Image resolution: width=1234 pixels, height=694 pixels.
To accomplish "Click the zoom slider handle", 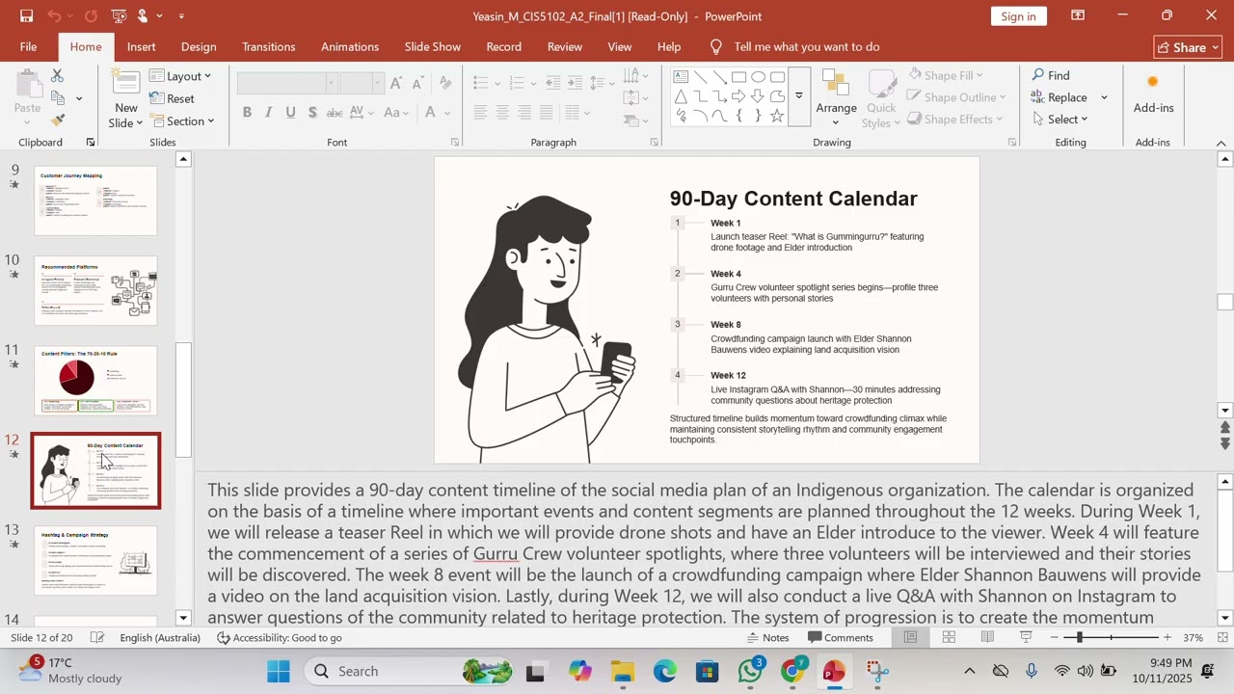I will [x=1079, y=637].
